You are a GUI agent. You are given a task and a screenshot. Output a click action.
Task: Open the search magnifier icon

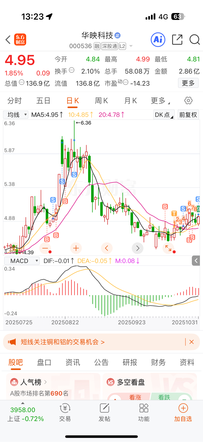click(x=195, y=40)
